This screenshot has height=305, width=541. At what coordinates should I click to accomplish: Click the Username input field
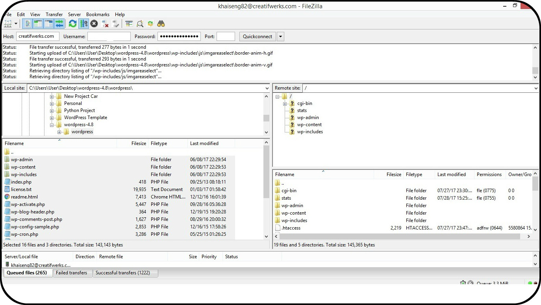click(x=109, y=36)
